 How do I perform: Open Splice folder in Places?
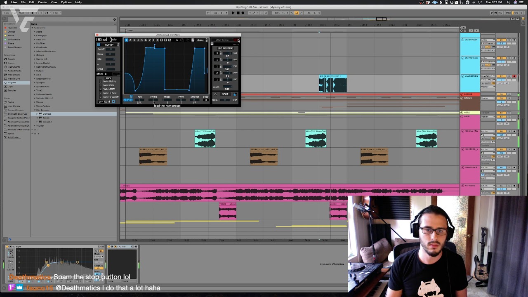(x=11, y=133)
